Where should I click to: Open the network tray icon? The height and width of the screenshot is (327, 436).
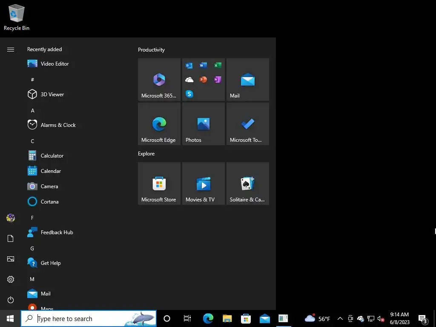pyautogui.click(x=371, y=318)
